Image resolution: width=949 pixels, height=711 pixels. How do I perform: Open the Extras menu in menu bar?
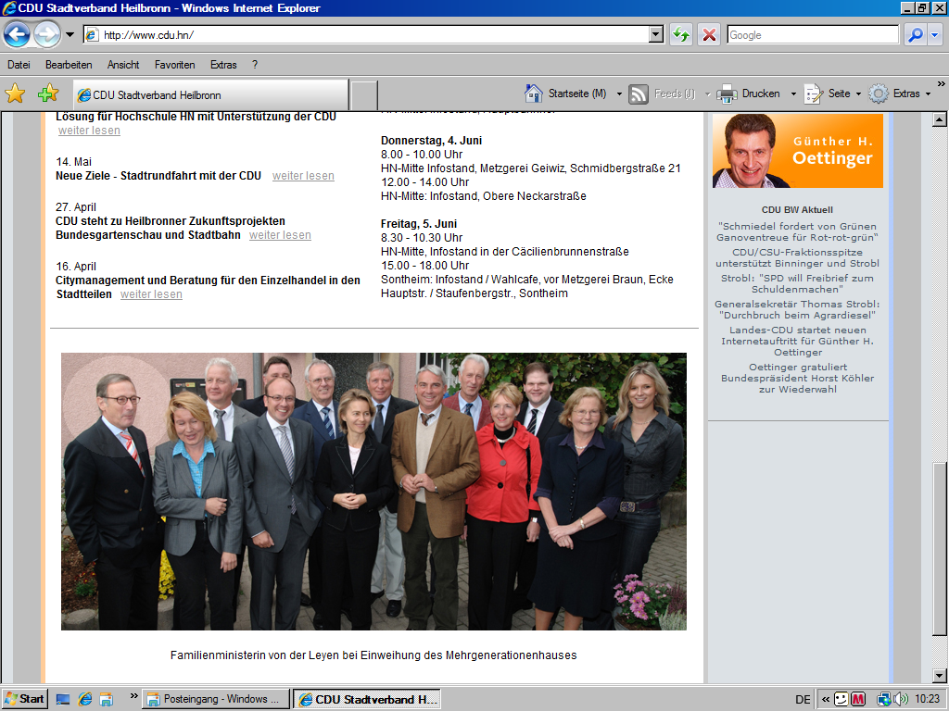[223, 65]
